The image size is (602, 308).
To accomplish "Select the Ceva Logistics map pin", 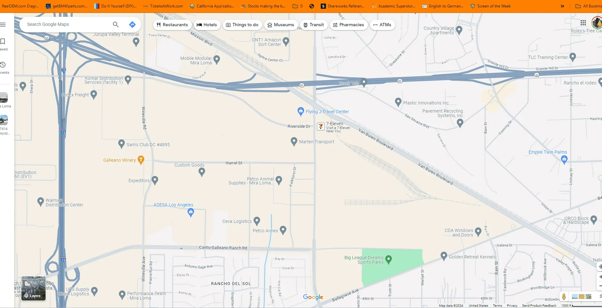I will point(257,221).
